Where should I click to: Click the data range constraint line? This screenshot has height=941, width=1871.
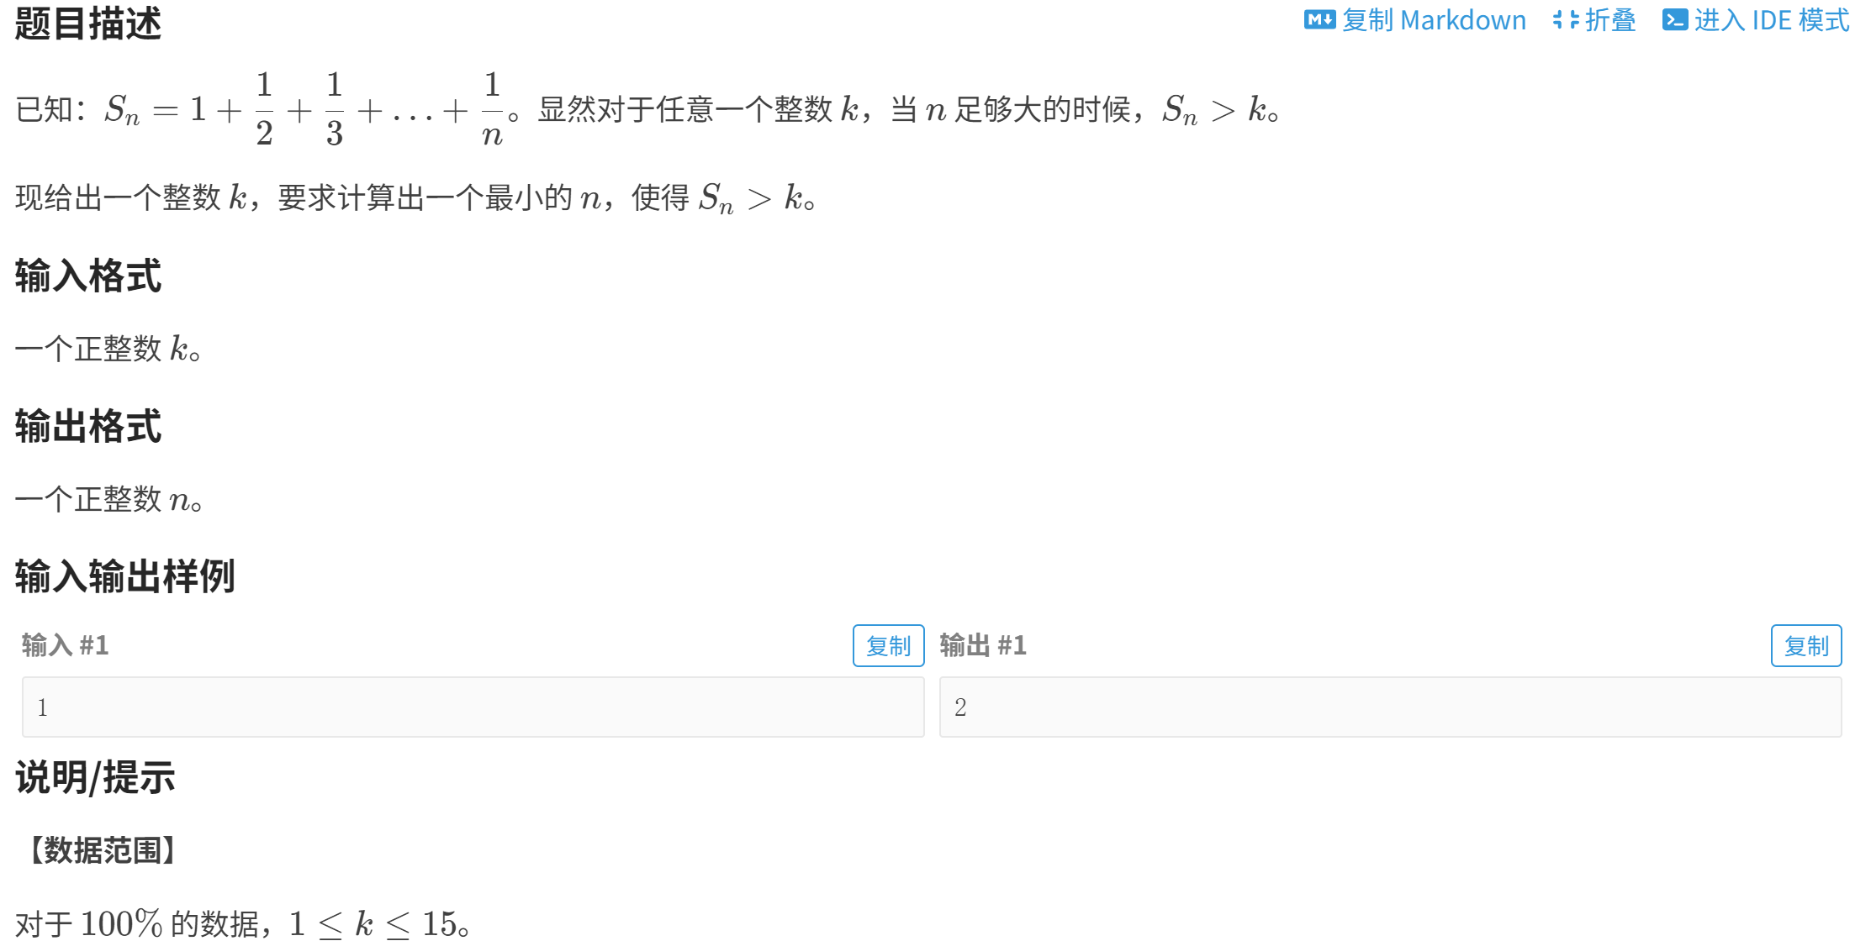[243, 924]
